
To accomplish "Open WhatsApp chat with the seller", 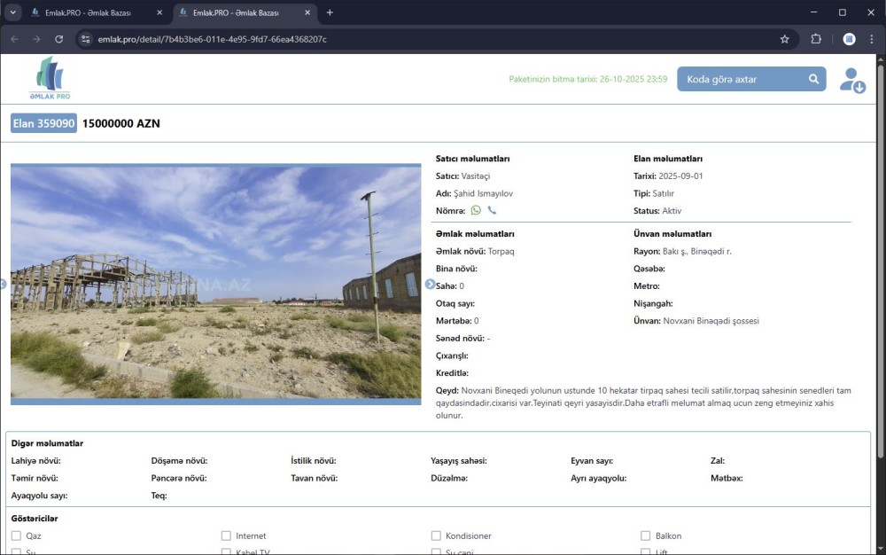I will [x=476, y=211].
